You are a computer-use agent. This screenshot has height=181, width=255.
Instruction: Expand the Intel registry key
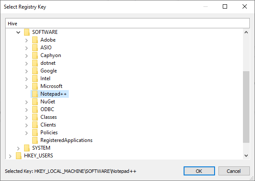point(27,79)
